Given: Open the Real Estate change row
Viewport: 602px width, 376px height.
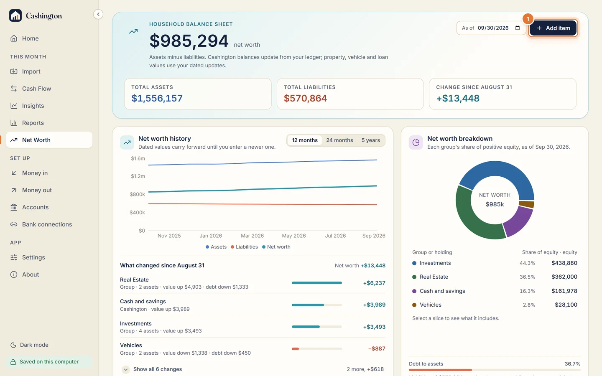Looking at the screenshot, I should click(253, 283).
